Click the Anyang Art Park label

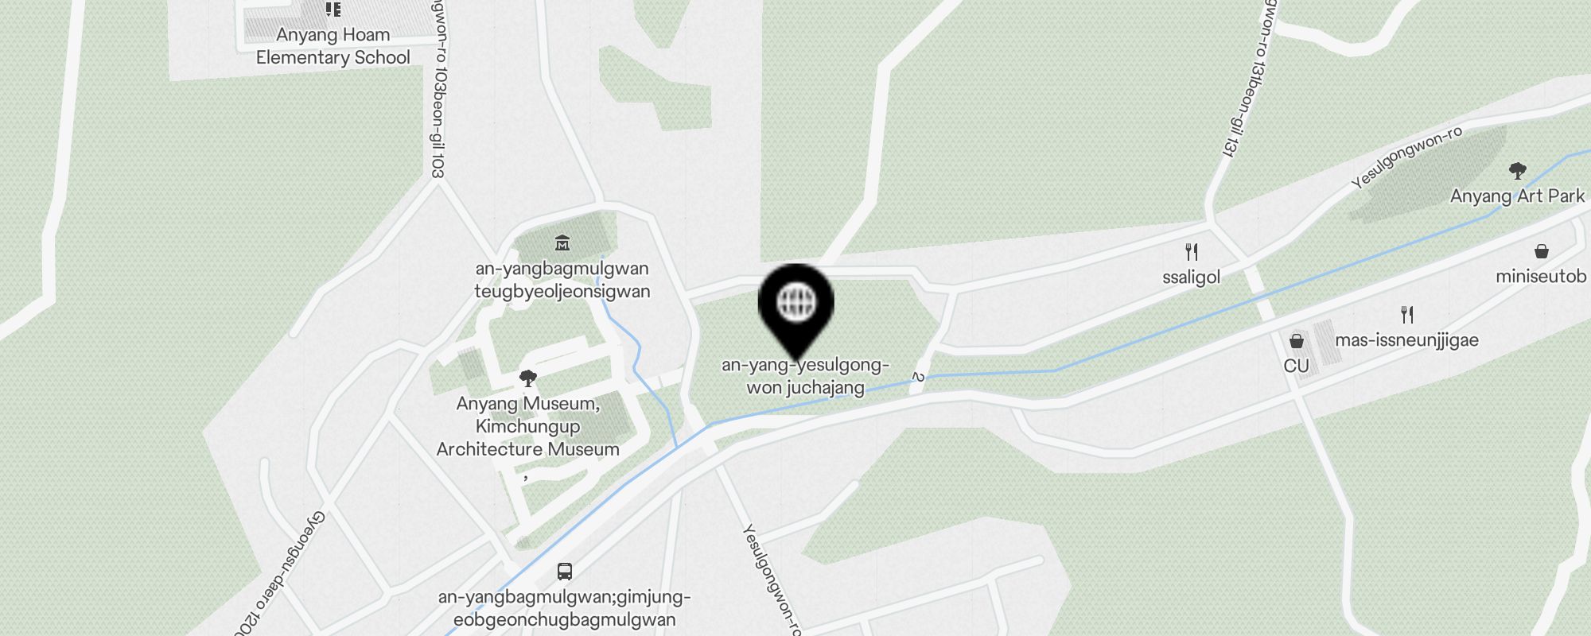[1517, 196]
